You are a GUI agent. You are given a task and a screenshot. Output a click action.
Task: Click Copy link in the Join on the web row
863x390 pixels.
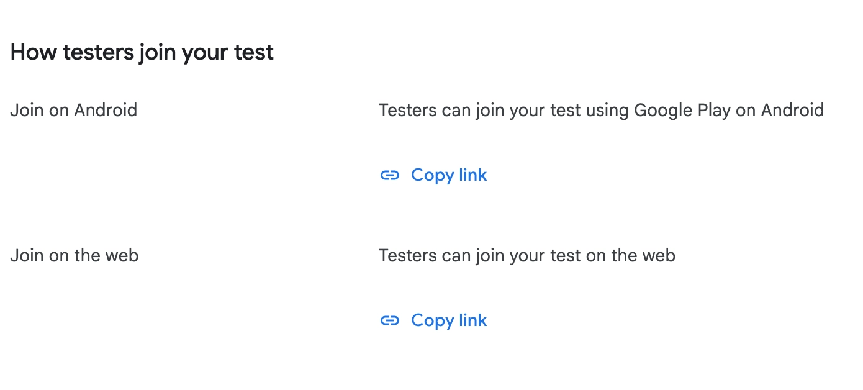click(448, 320)
